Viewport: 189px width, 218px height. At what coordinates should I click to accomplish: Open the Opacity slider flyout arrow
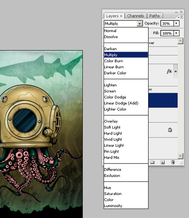(176, 23)
